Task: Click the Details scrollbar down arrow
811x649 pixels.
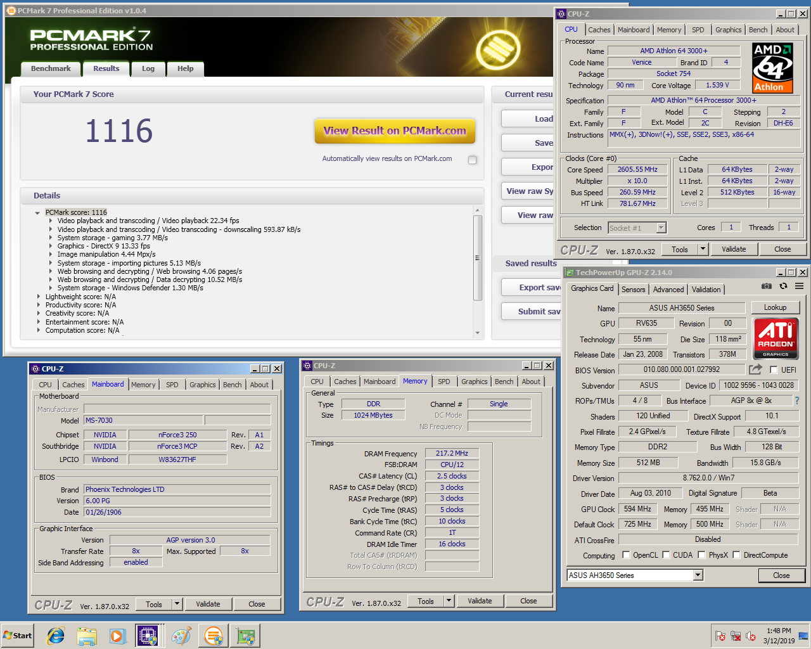Action: 478,333
